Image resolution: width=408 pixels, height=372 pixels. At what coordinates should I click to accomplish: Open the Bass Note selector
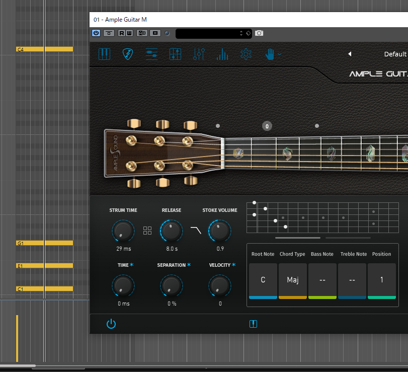322,281
